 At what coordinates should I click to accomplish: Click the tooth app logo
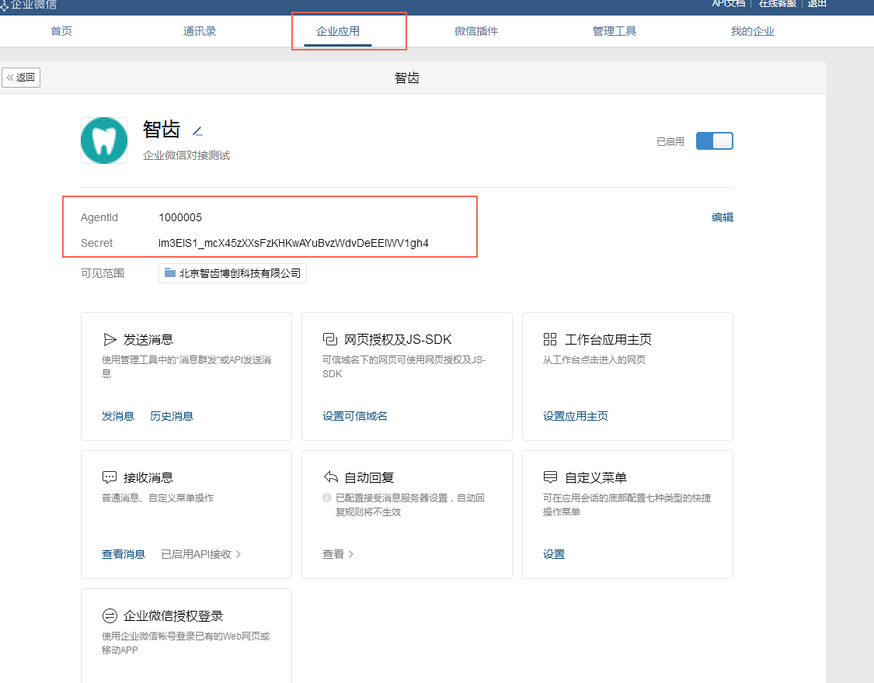tap(104, 140)
